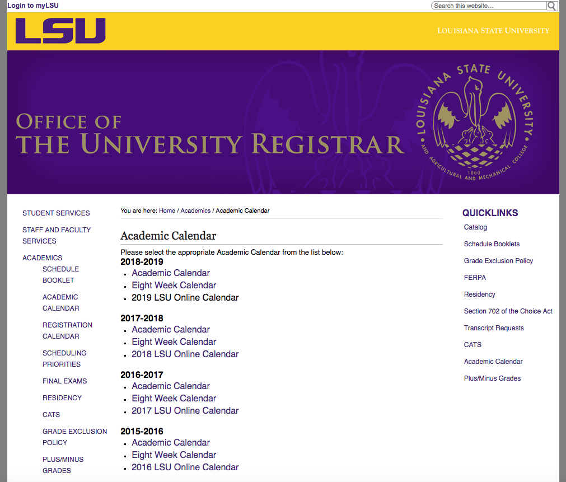Open 2018 LSU Online Calendar
This screenshot has width=566, height=482.
(185, 354)
